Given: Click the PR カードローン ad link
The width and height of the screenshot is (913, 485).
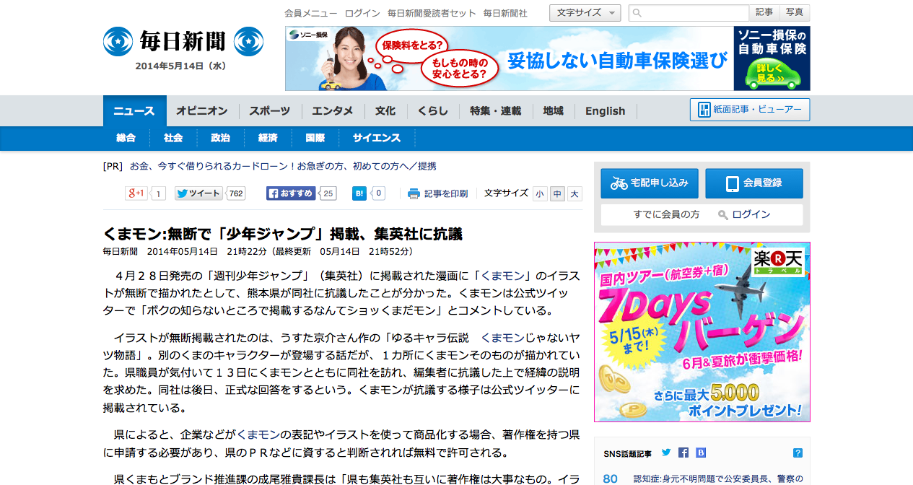Looking at the screenshot, I should point(283,166).
